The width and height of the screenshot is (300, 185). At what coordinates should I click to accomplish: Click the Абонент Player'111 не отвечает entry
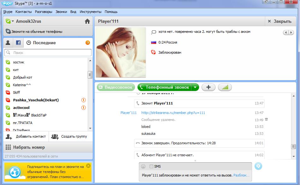[x=199, y=155]
